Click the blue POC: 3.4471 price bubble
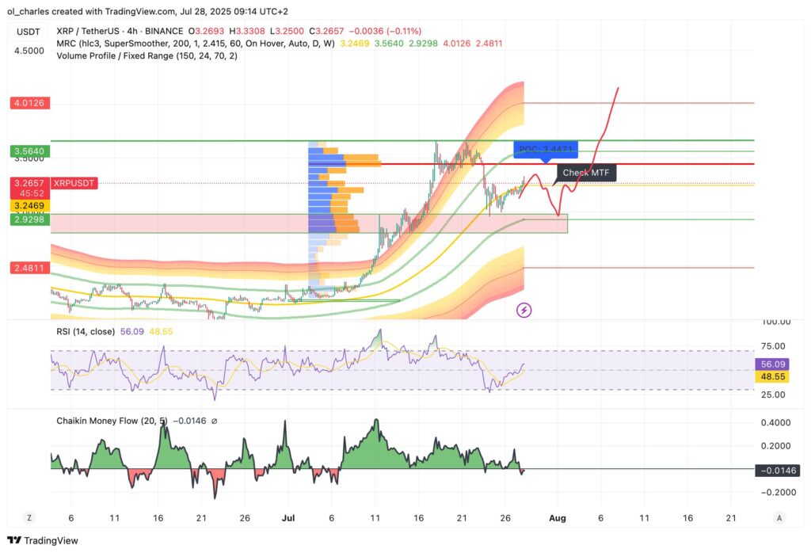Screen dimensions: 811x553 coord(545,149)
